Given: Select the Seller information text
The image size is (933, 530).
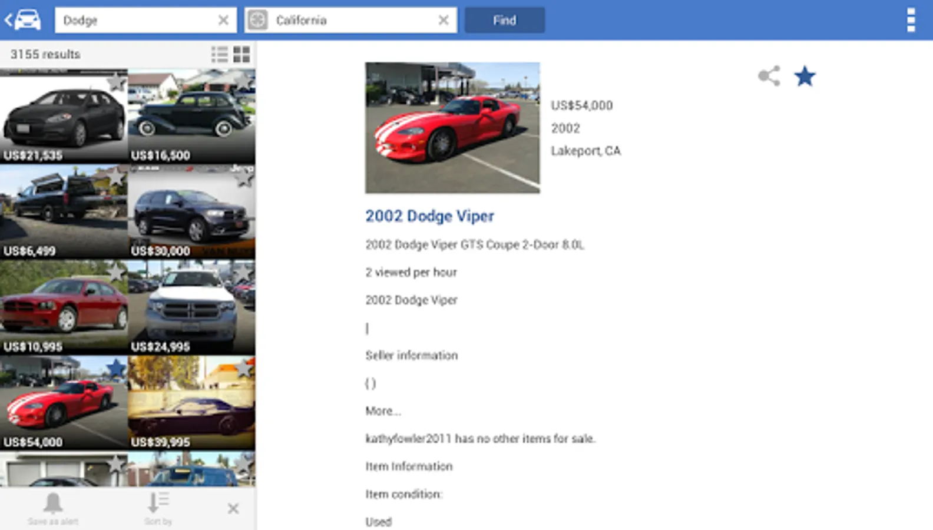Looking at the screenshot, I should coord(411,355).
